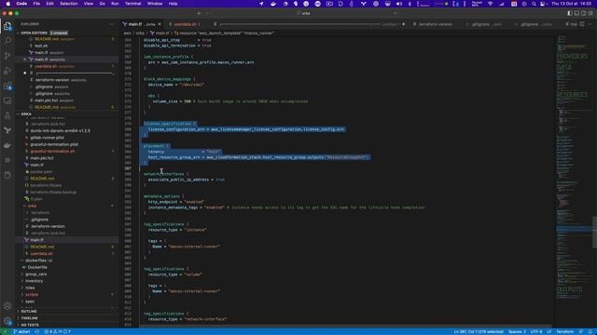Click the Wi-Fi icon in menu bar
The width and height of the screenshot is (597, 335).
pyautogui.click(x=491, y=4)
